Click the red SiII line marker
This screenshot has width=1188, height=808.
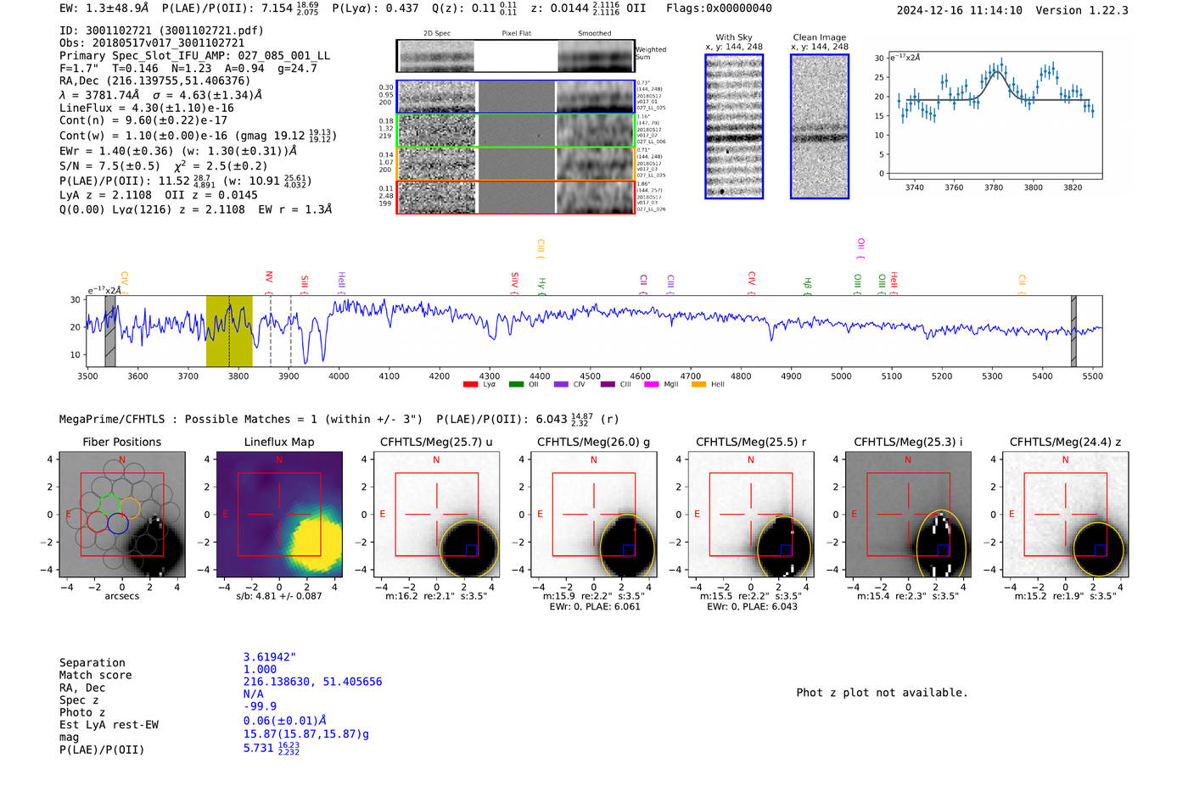click(x=305, y=284)
